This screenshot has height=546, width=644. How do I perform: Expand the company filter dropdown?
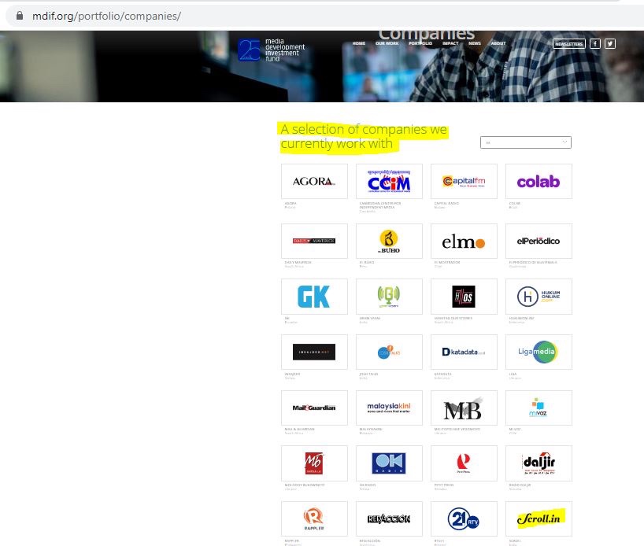(525, 142)
